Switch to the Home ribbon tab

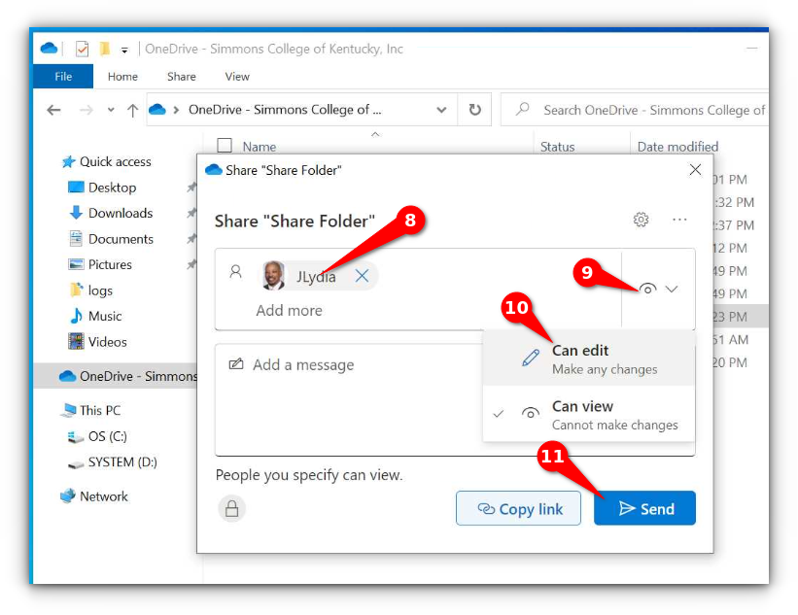[x=122, y=77]
